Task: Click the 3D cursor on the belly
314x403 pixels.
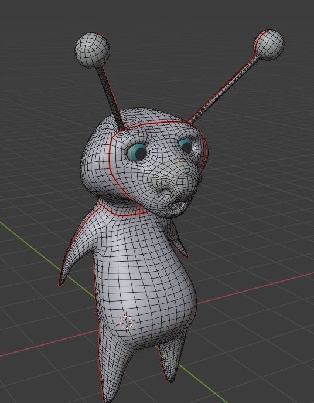Action: 126,322
